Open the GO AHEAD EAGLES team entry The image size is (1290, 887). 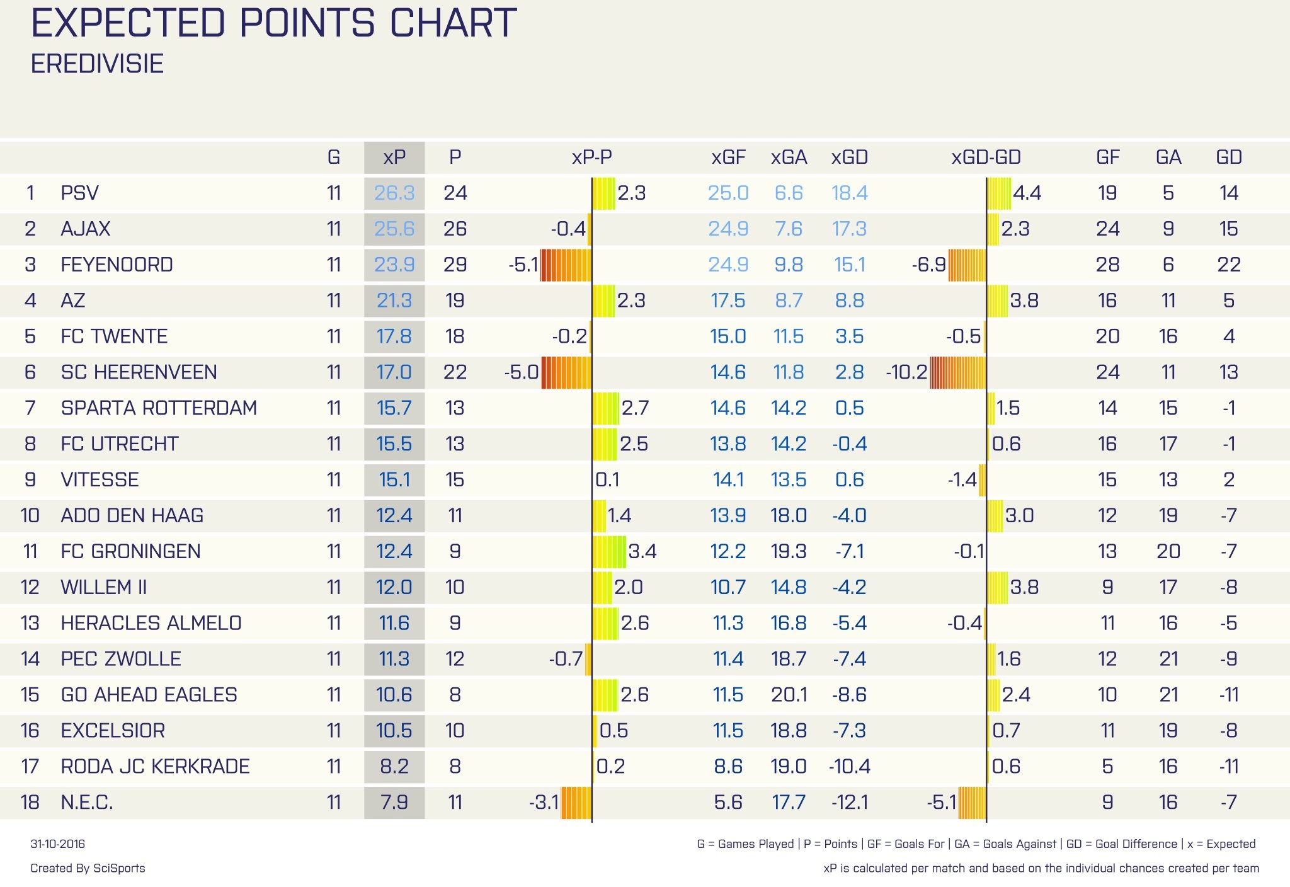(149, 695)
